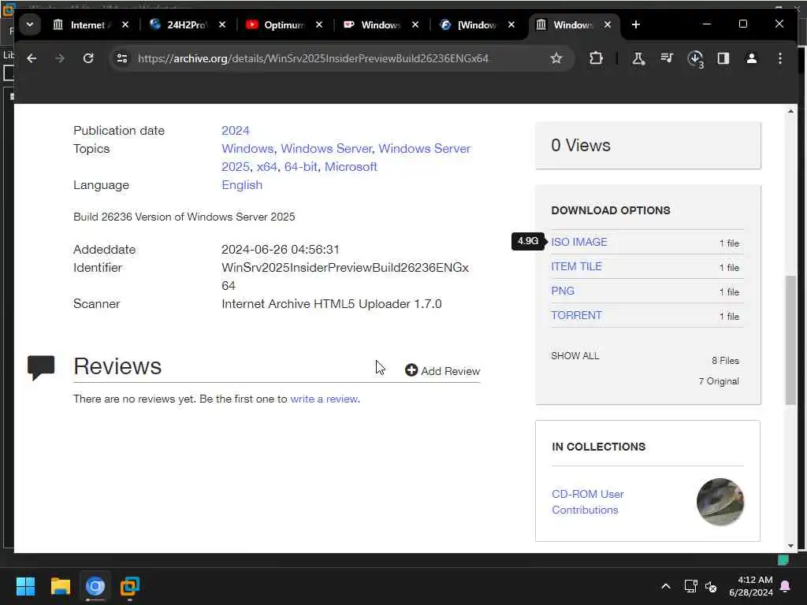Click the scrollbar down arrow
This screenshot has height=605, width=807.
(x=790, y=547)
